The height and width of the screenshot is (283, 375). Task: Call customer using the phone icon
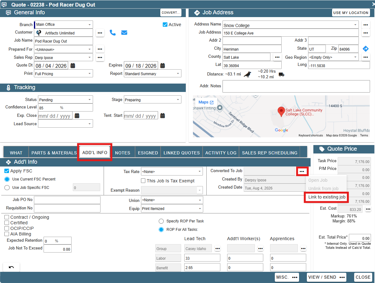pyautogui.click(x=113, y=33)
